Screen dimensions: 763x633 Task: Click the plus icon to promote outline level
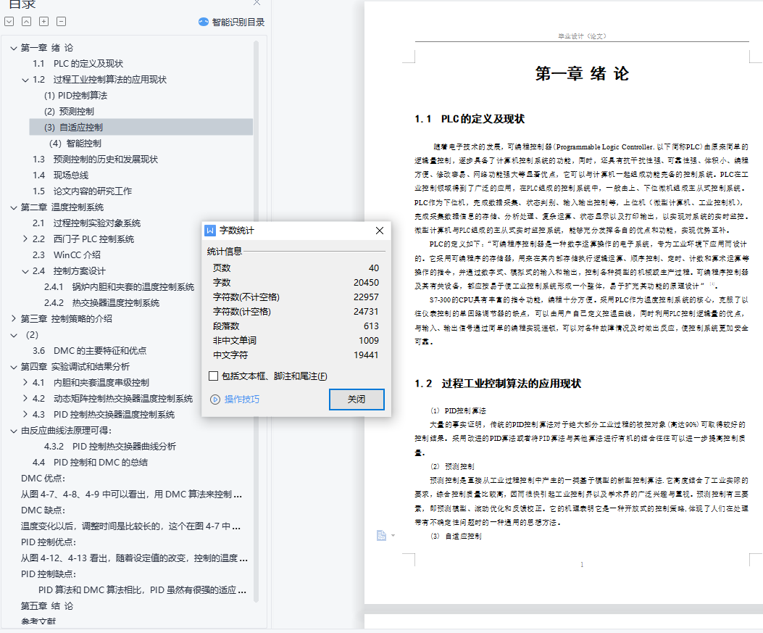click(x=44, y=22)
